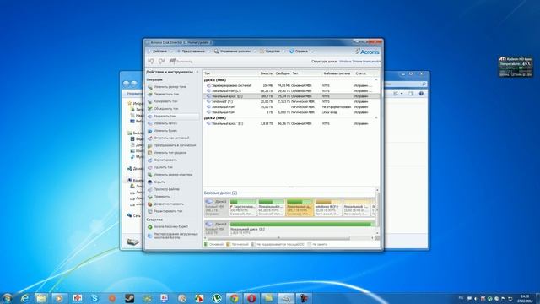Sort by the Свободно column header
The height and width of the screenshot is (304, 540).
point(283,73)
